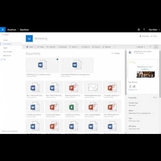
Task: Click Edit all next to Properties
Action: (155, 98)
